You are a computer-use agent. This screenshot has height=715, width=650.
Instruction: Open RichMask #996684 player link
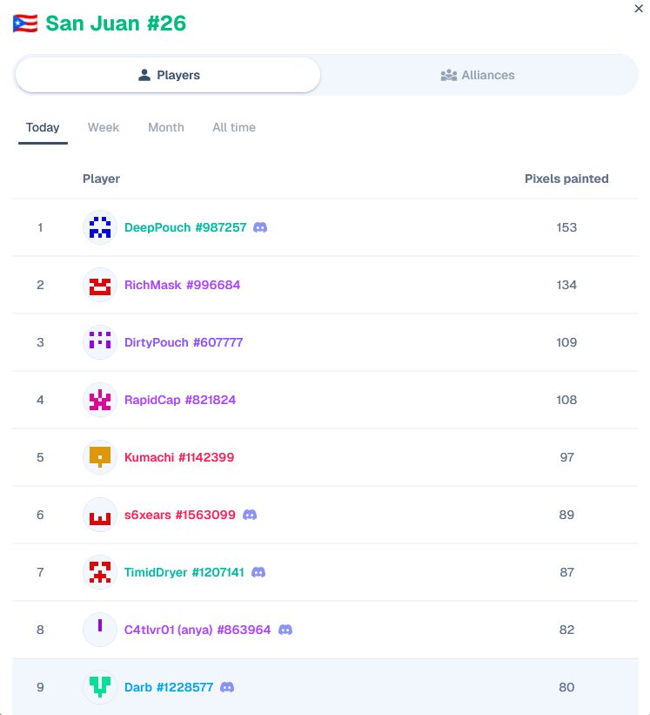pyautogui.click(x=182, y=285)
